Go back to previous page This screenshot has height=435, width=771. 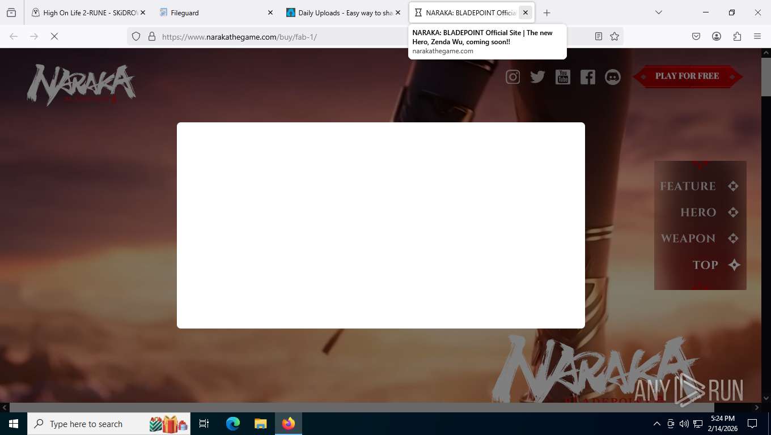(x=14, y=36)
